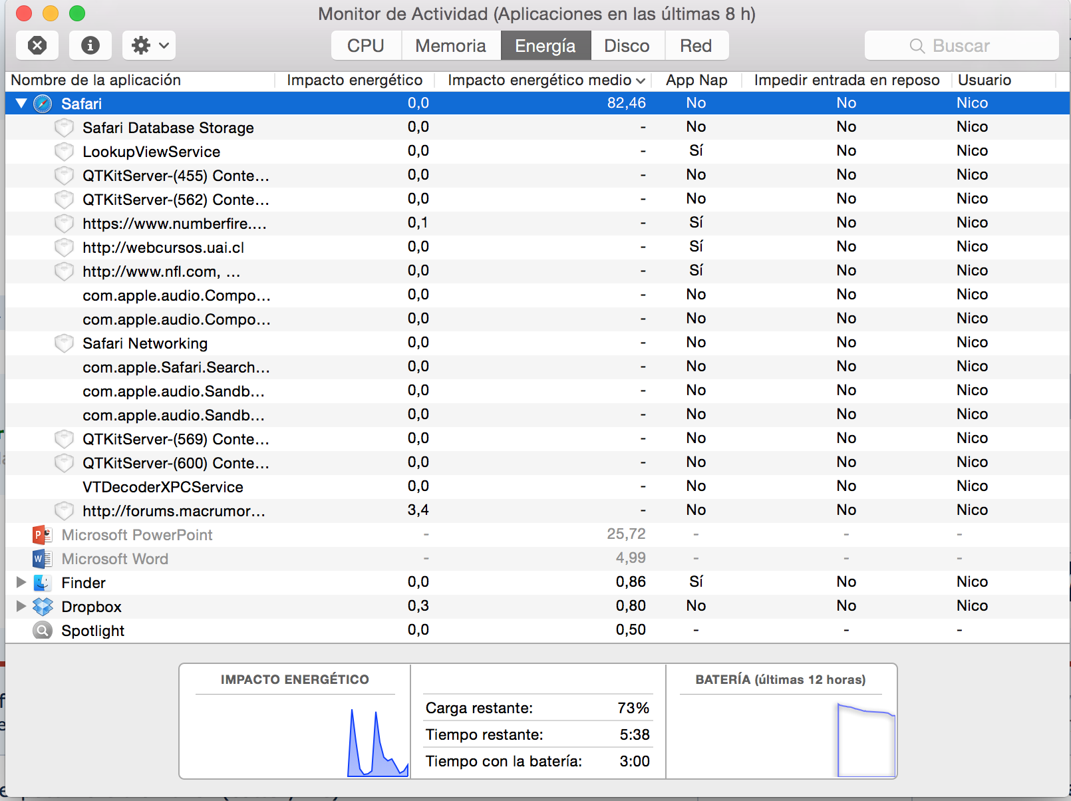The height and width of the screenshot is (801, 1071).
Task: Switch to the CPU tab
Action: [x=366, y=45]
